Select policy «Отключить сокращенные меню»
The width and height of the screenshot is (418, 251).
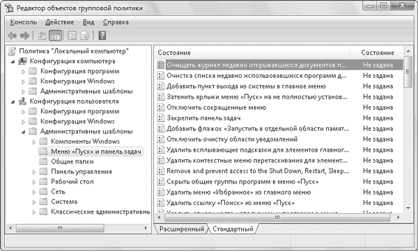coord(216,108)
